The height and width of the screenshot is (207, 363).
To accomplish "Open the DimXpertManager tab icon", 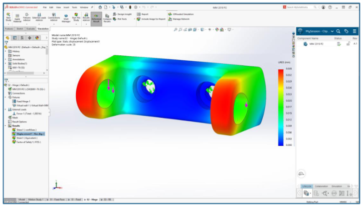I will (29, 38).
